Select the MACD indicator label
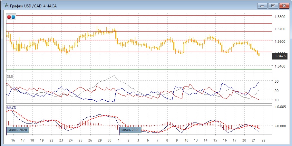Viewport: 292px width, 146px height. (x=11, y=107)
